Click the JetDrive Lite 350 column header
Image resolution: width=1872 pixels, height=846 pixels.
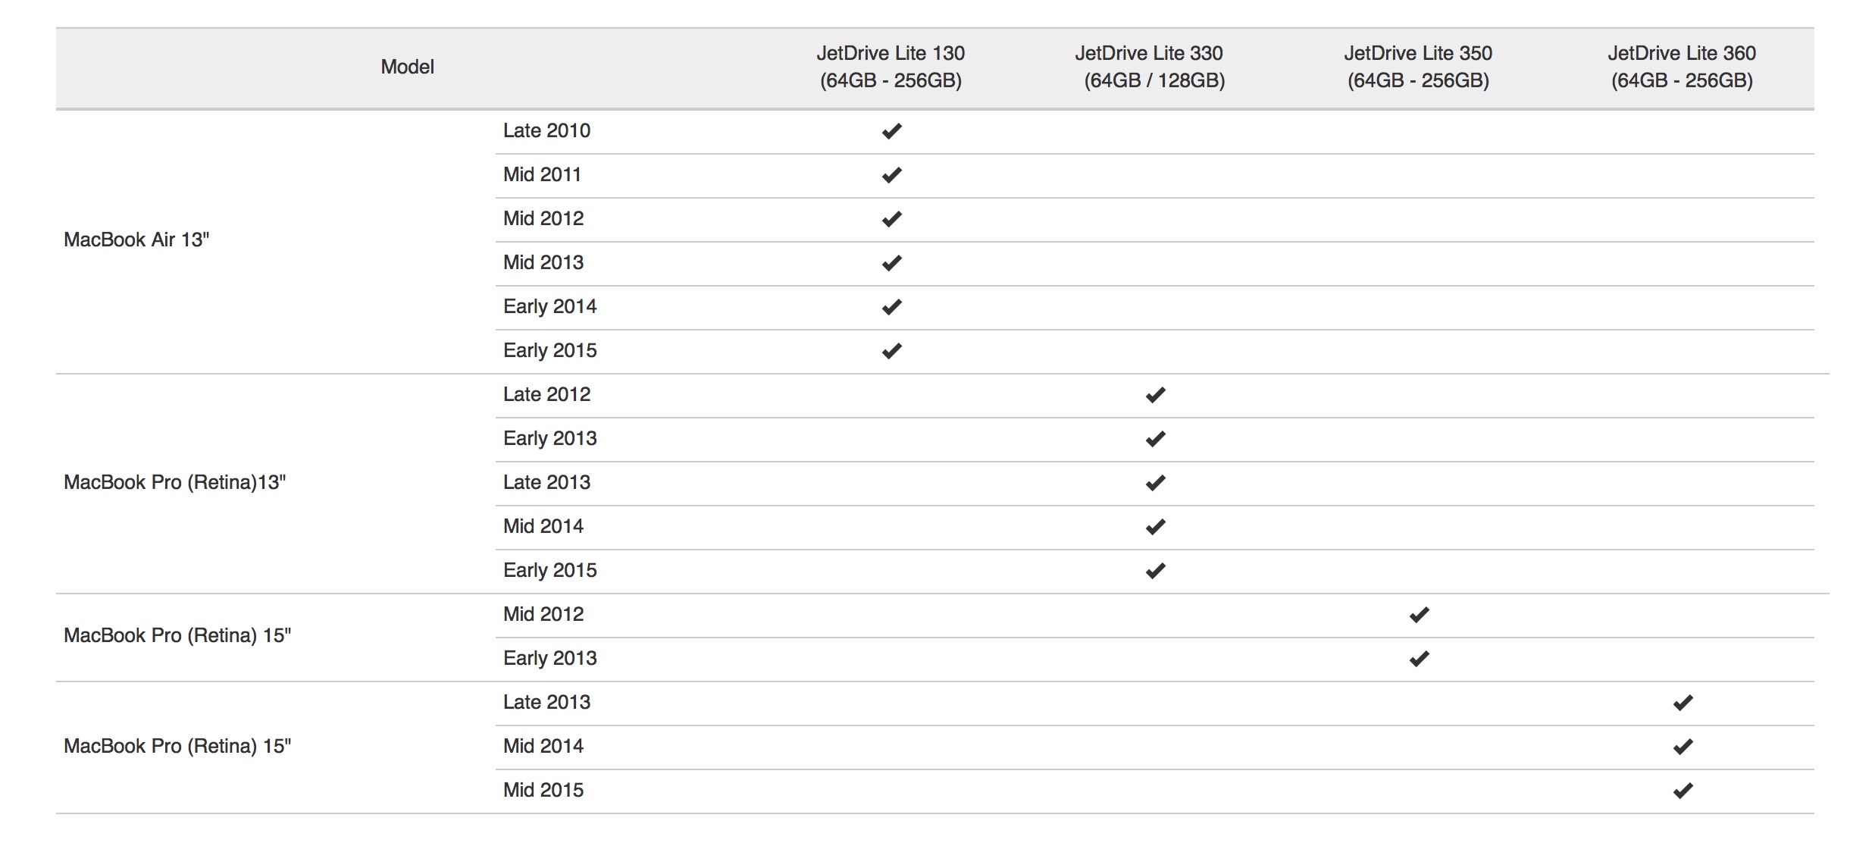[1418, 67]
